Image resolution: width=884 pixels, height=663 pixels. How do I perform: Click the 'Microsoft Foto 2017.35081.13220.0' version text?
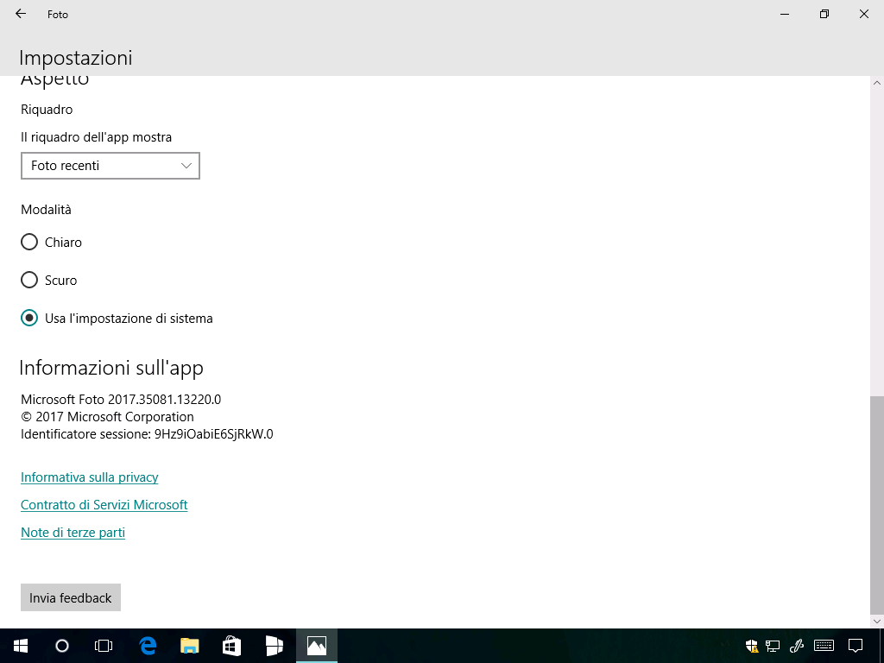click(121, 400)
